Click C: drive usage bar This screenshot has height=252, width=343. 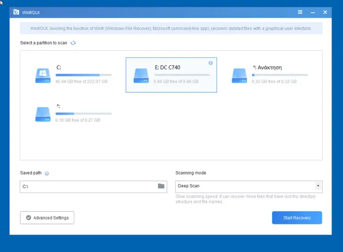tap(83, 75)
